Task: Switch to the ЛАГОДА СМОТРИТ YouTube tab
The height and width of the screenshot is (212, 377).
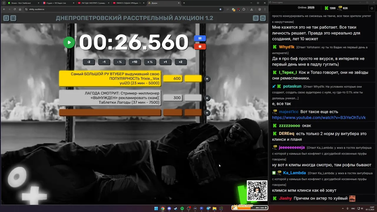Action: 93,3
